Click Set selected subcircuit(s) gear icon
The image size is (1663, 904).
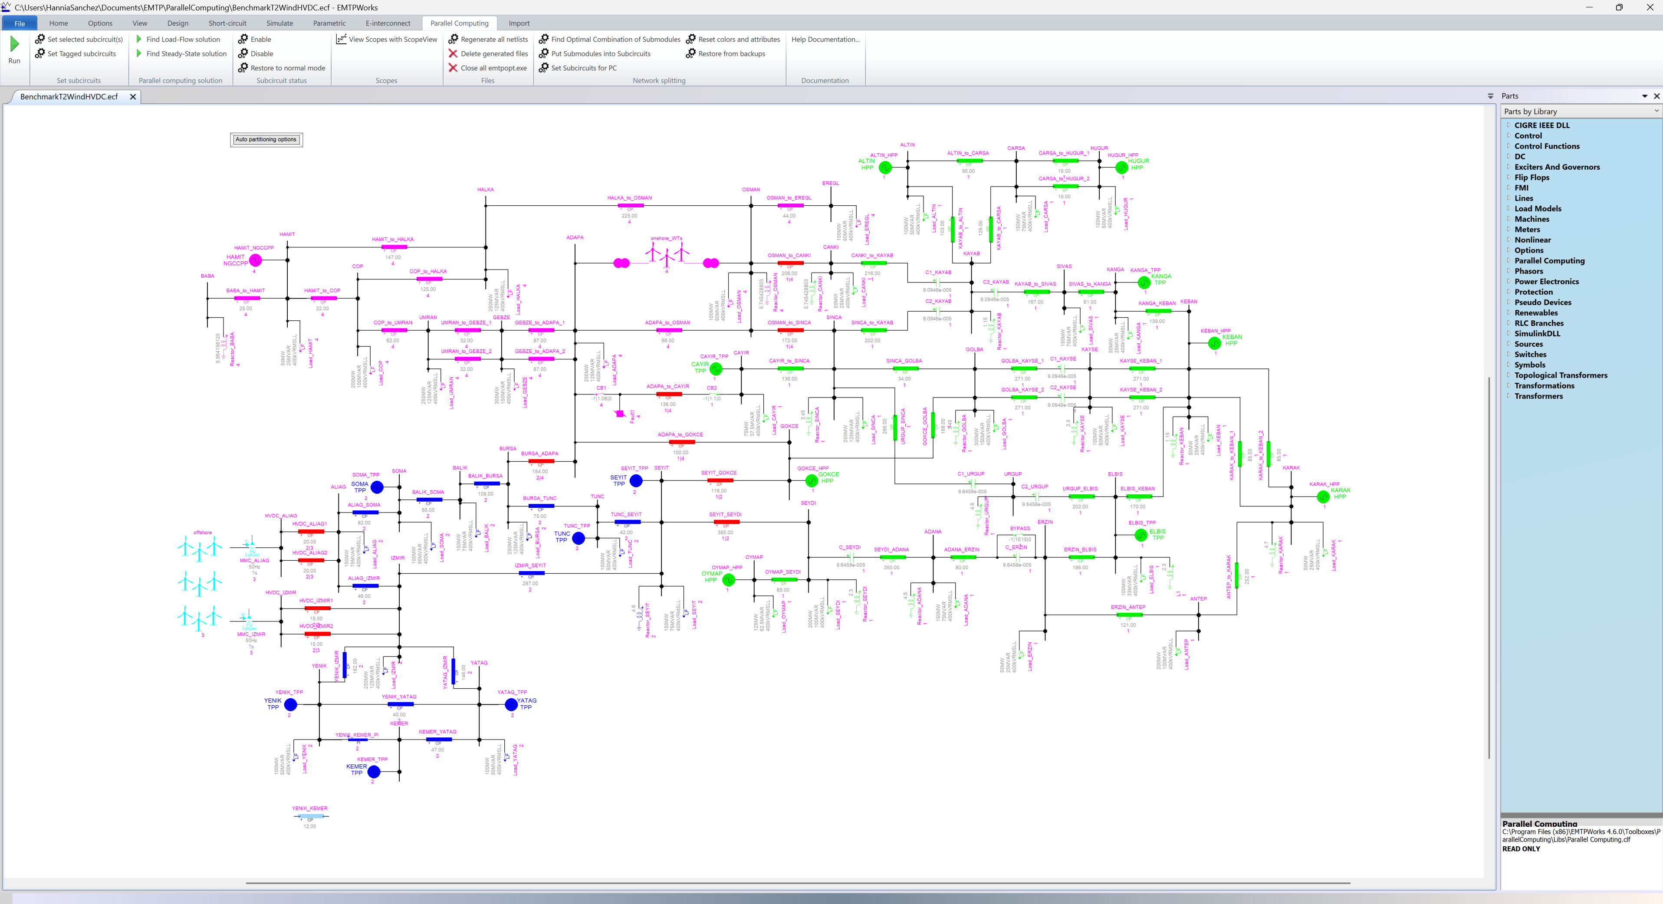point(40,39)
